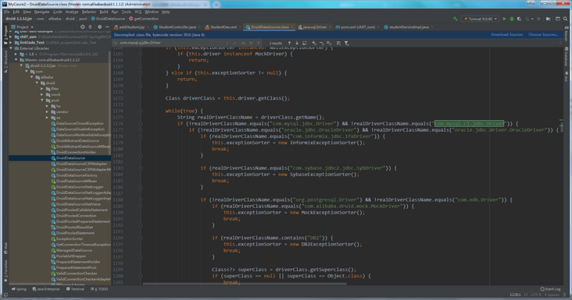Expand the mock package in project tree
This screenshot has width=572, height=300.
42,94
